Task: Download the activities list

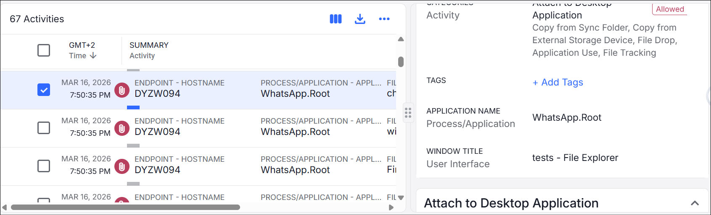Action: (360, 19)
